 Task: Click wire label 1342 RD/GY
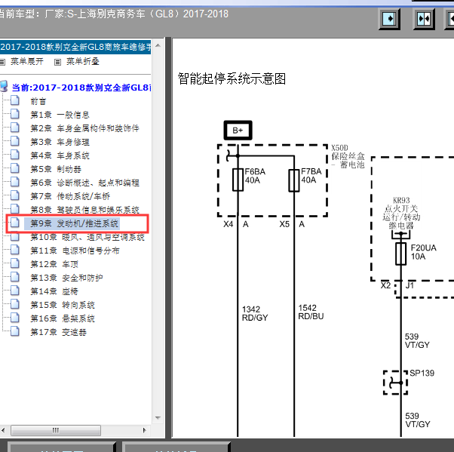[x=255, y=313]
